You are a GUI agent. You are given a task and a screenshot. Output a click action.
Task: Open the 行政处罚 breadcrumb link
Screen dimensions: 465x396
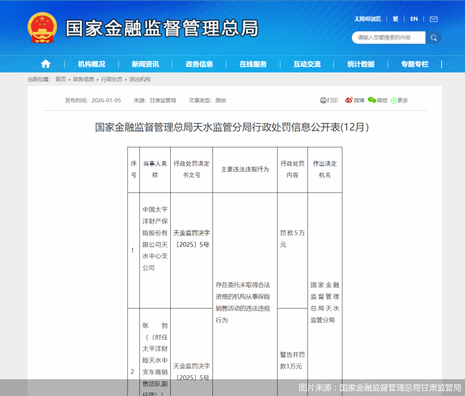point(112,79)
